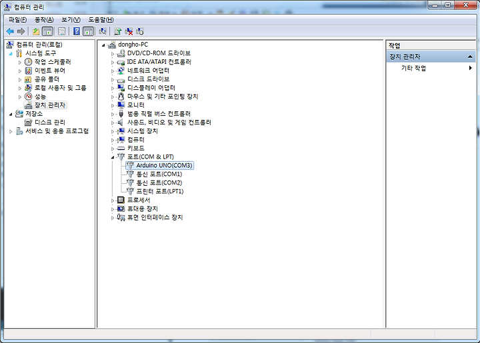The width and height of the screenshot is (480, 343).
Task: Collapse the 포트(COM & LPT) node arrow
Action: (x=113, y=157)
